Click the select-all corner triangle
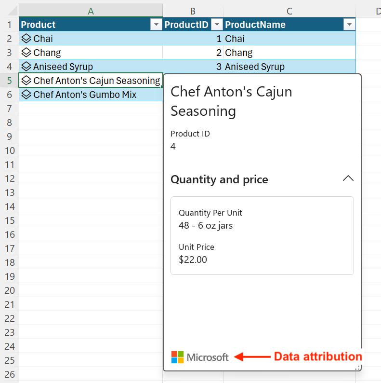 click(11, 11)
